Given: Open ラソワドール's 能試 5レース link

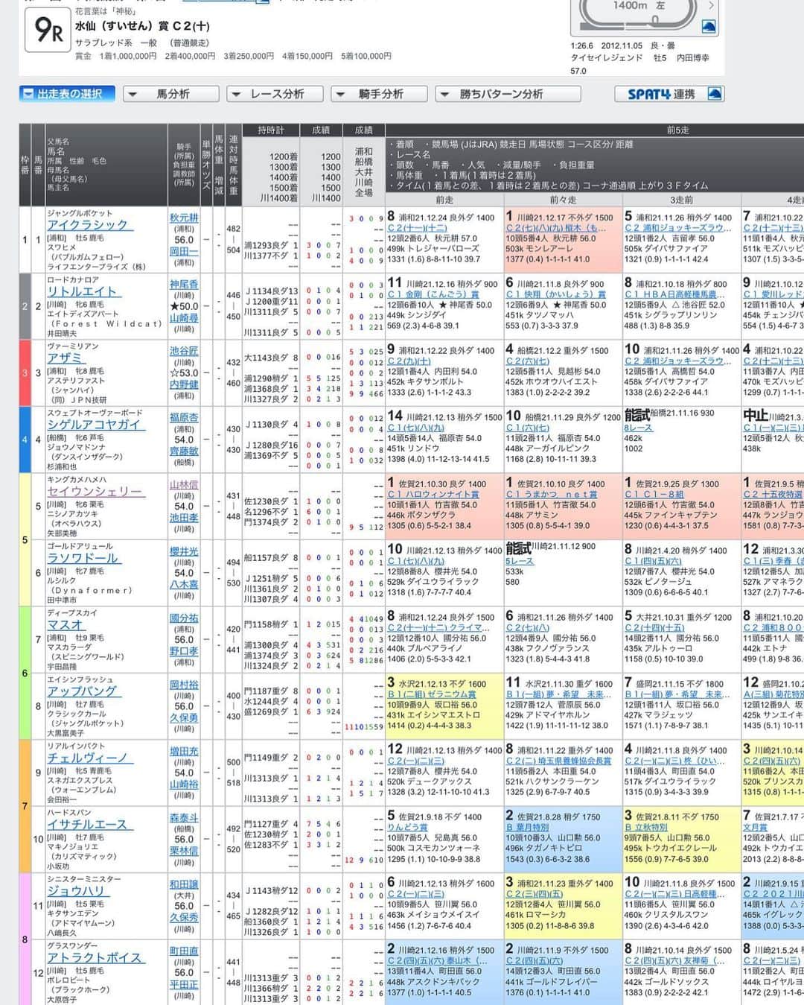Looking at the screenshot, I should (x=520, y=561).
